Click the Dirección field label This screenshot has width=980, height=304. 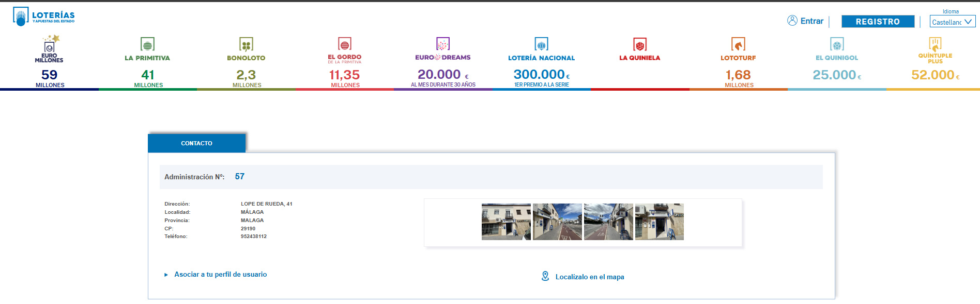pyautogui.click(x=177, y=204)
